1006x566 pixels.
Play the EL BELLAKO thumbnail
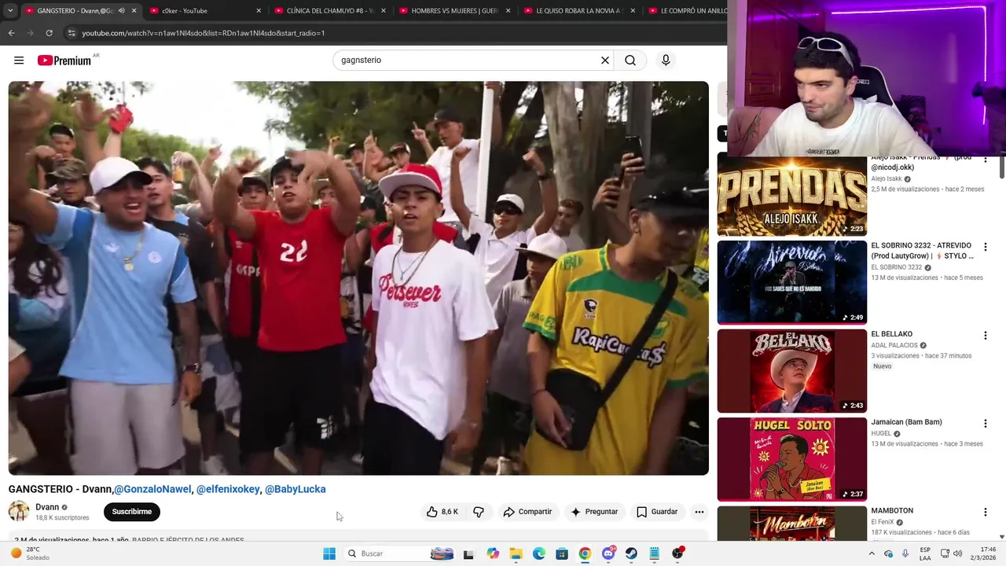tap(791, 370)
